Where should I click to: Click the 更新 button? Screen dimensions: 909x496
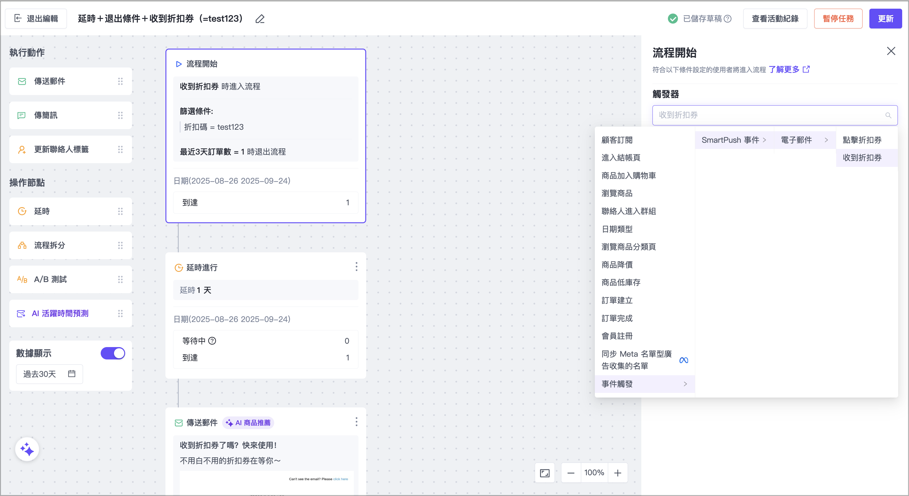pos(885,19)
